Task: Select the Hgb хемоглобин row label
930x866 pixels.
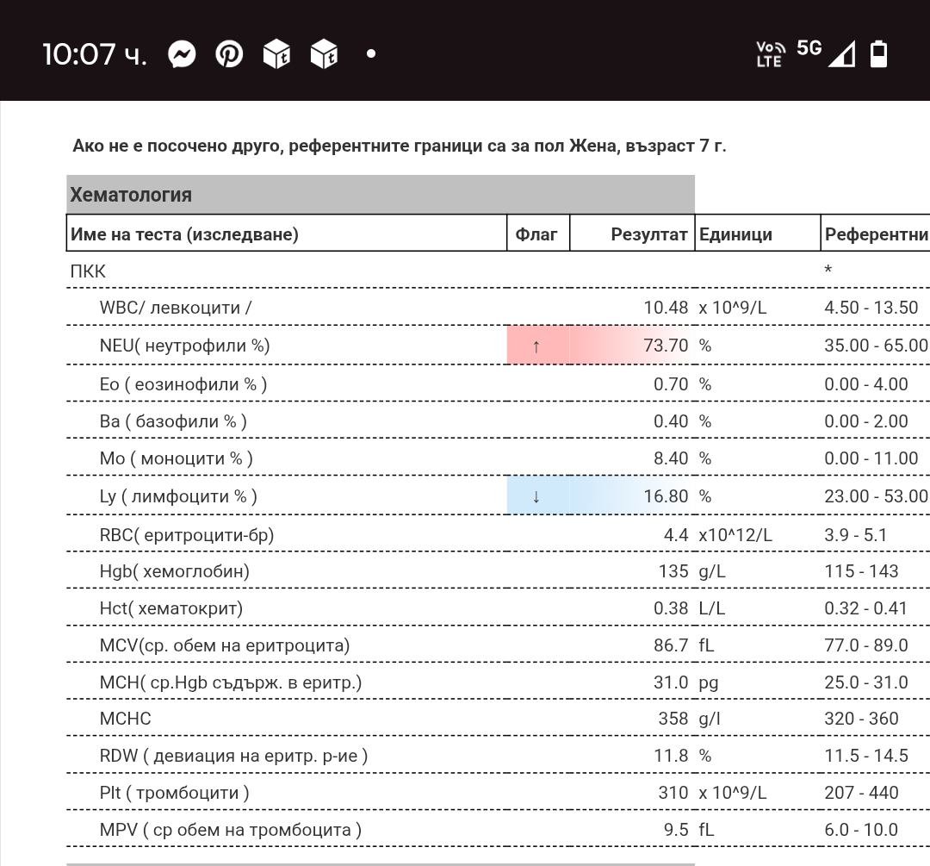Action: point(175,571)
